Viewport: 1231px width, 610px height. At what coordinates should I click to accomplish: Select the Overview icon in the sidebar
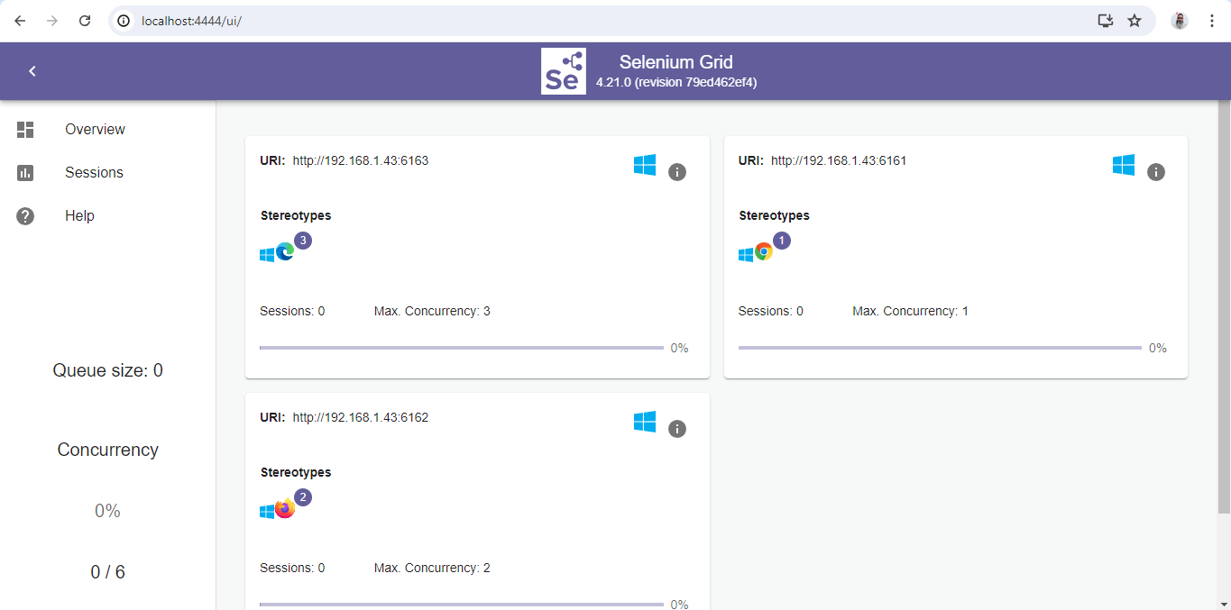tap(24, 129)
